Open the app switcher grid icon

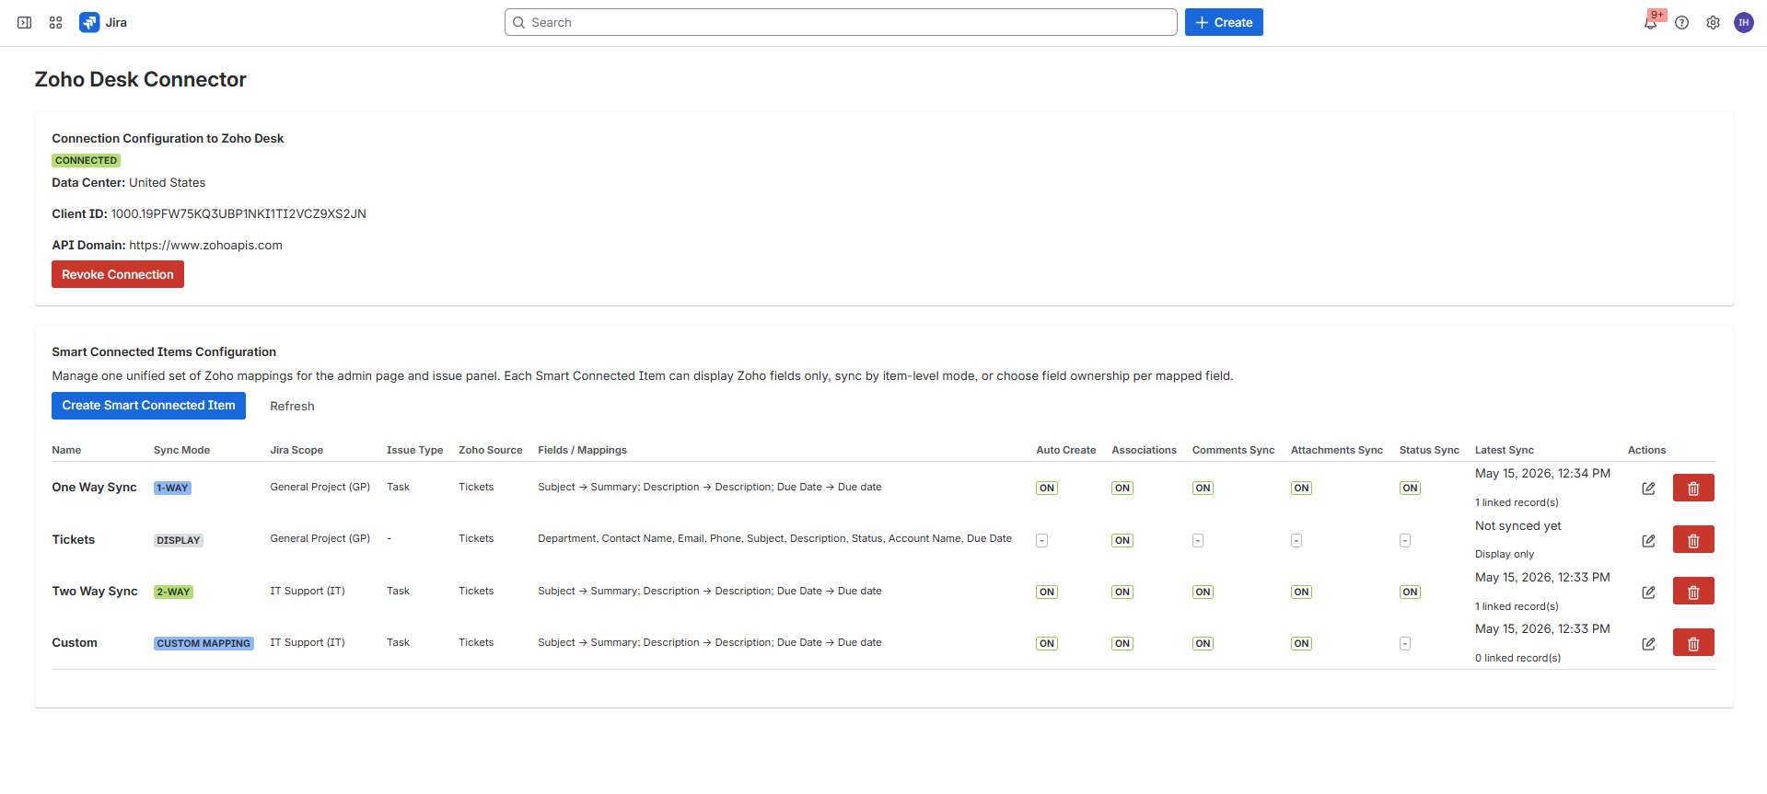[x=55, y=22]
